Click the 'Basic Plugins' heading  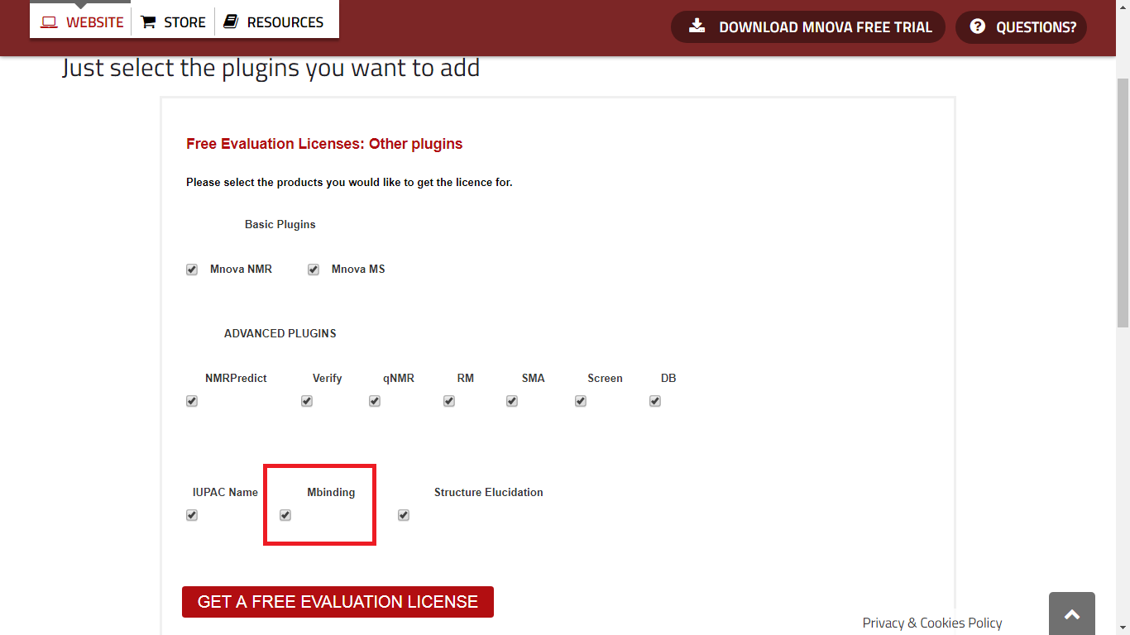click(280, 224)
